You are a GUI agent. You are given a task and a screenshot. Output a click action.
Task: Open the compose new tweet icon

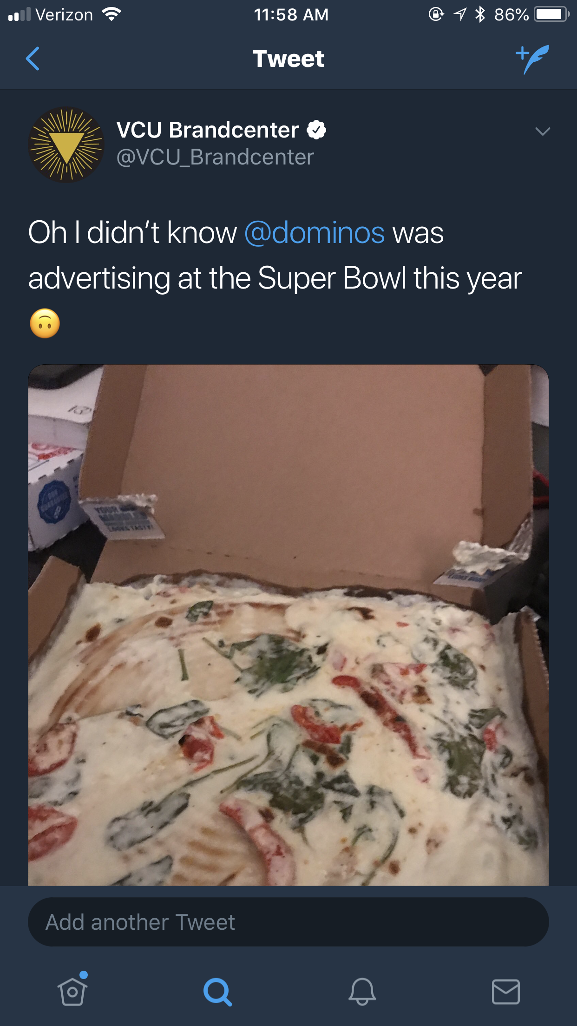[532, 59]
